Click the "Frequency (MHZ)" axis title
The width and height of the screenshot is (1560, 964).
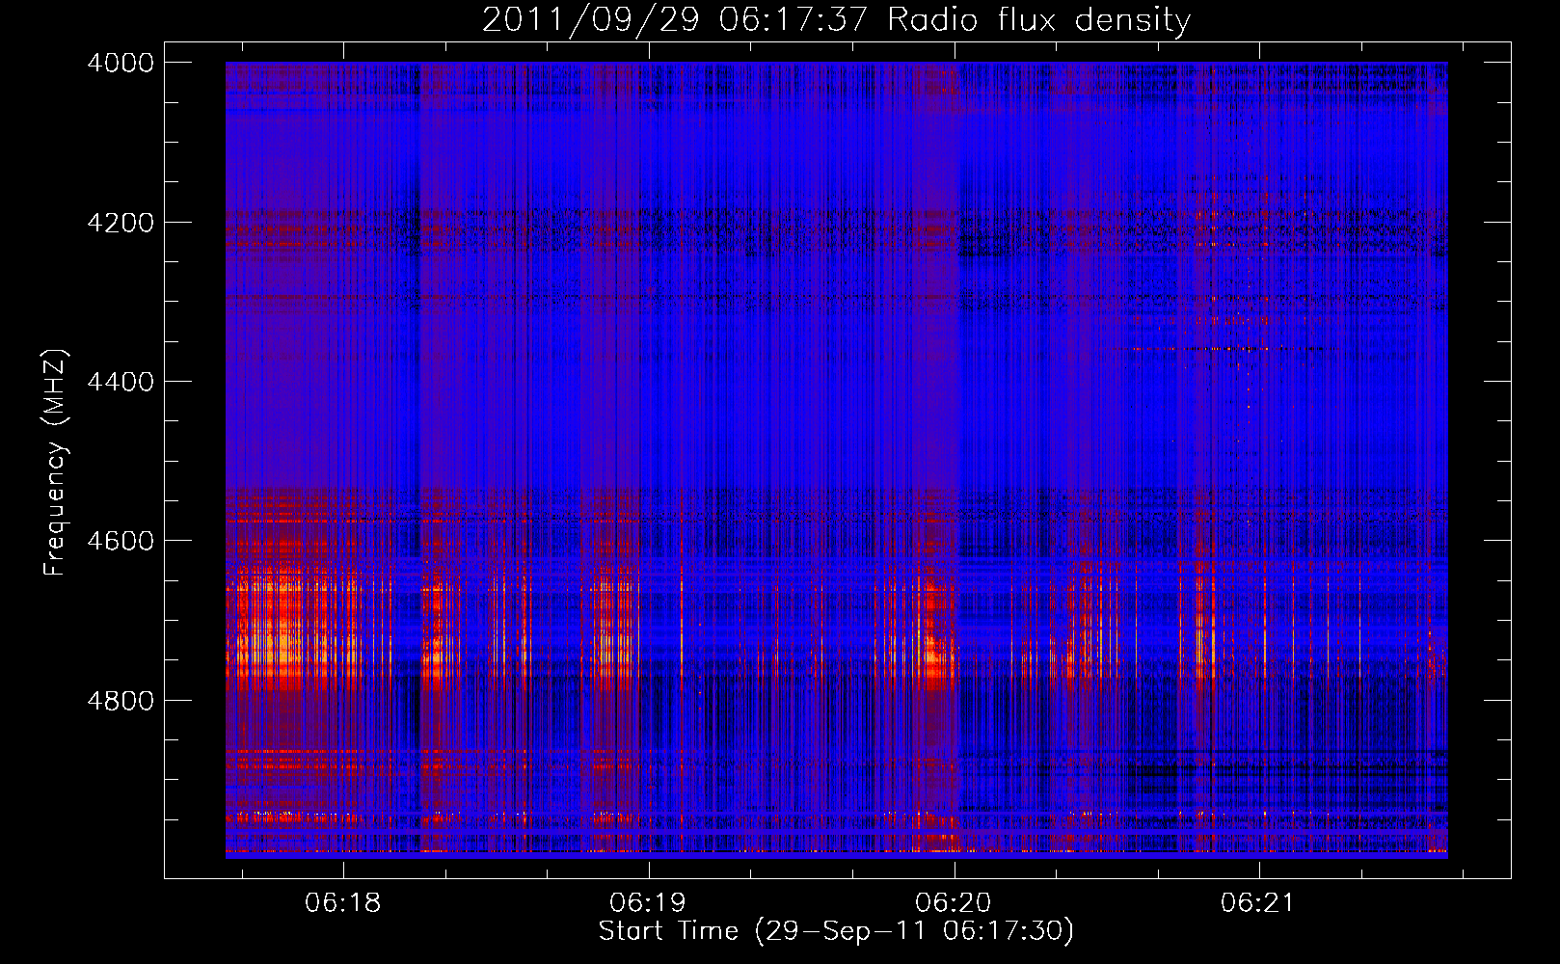pyautogui.click(x=56, y=463)
